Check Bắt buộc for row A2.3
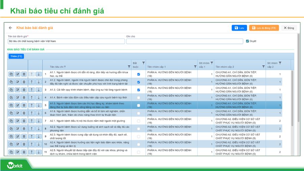 [x=138, y=137]
